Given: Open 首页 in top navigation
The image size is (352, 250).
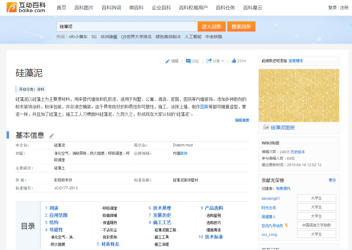Looking at the screenshot, I should pyautogui.click(x=61, y=8).
